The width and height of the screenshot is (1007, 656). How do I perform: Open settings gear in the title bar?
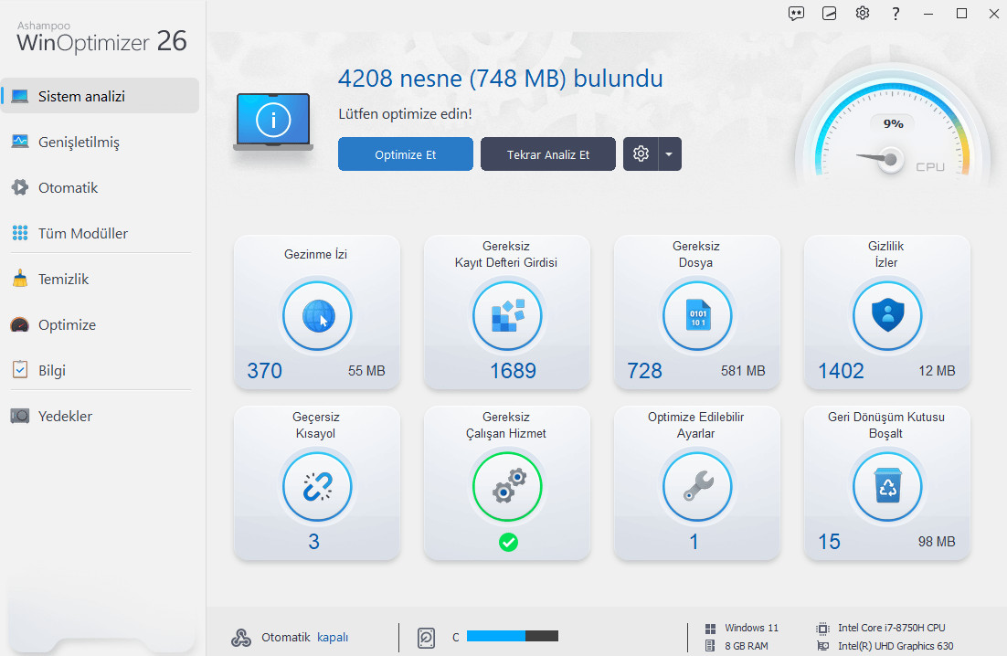click(x=863, y=14)
